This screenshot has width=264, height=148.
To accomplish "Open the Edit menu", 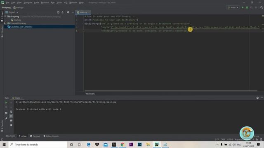I will tap(13, 3).
